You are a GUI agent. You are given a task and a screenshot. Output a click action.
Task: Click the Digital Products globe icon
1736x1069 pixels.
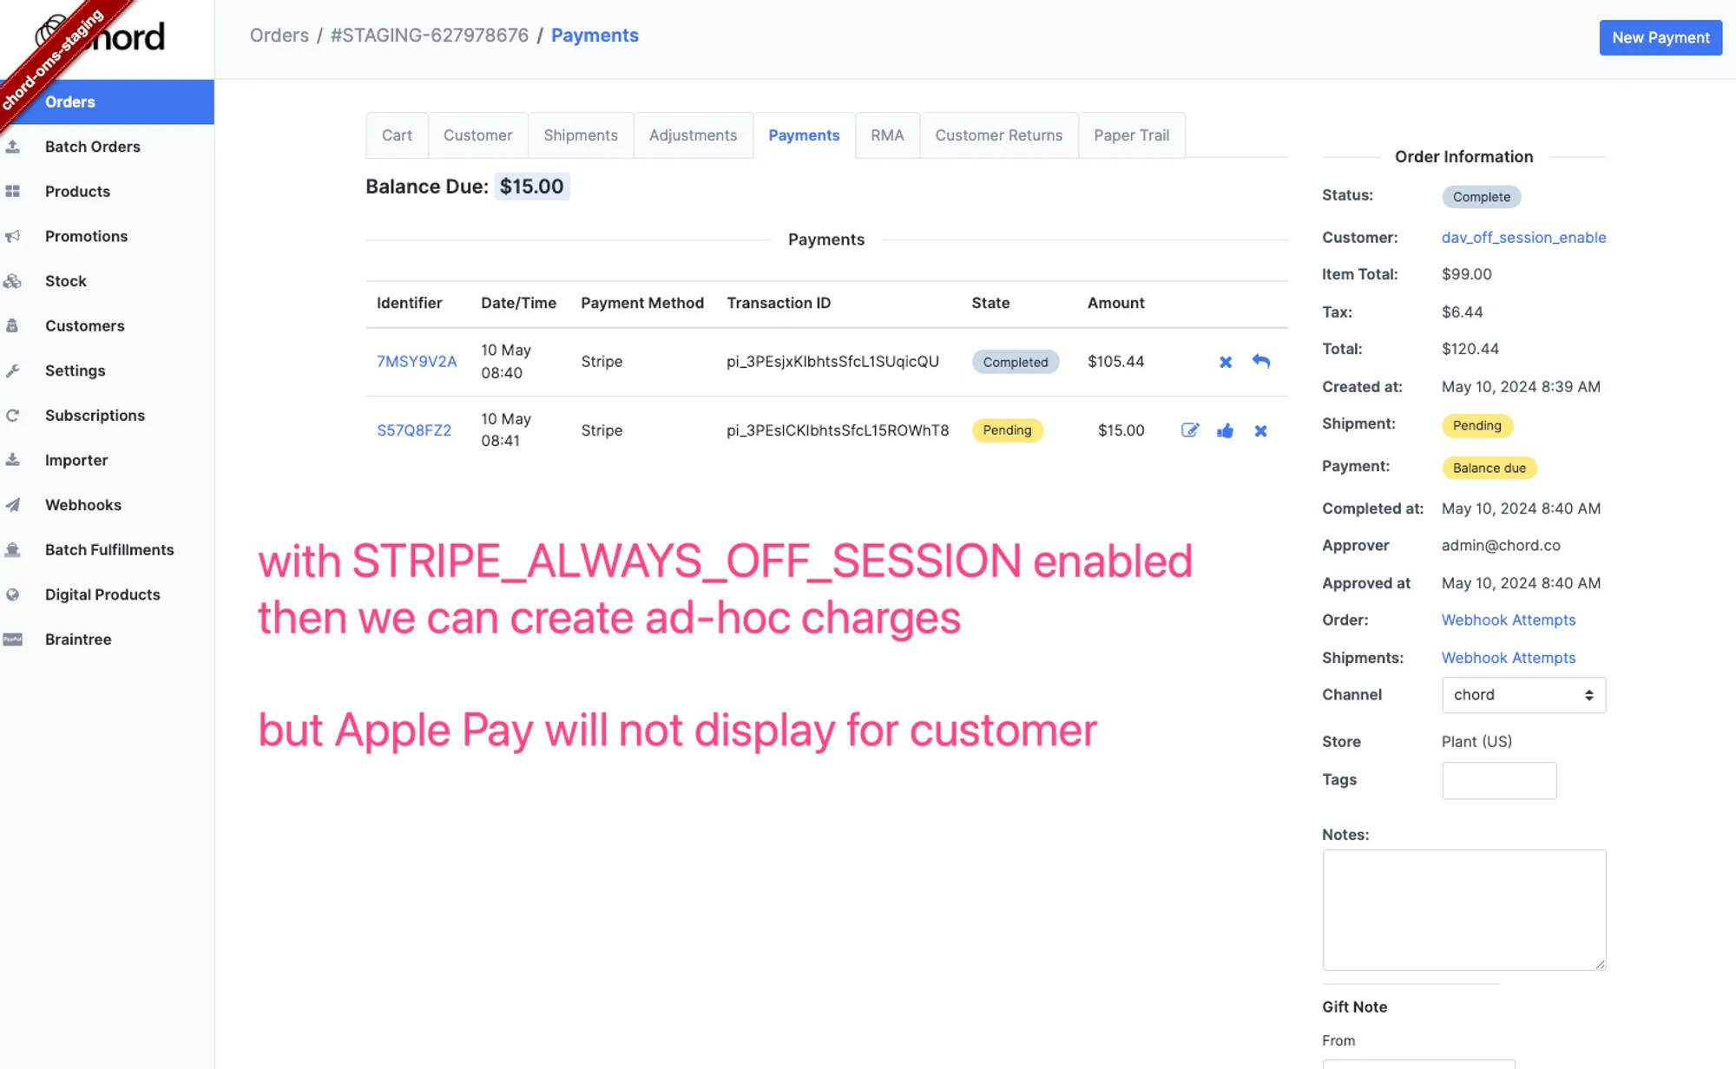pyautogui.click(x=12, y=594)
